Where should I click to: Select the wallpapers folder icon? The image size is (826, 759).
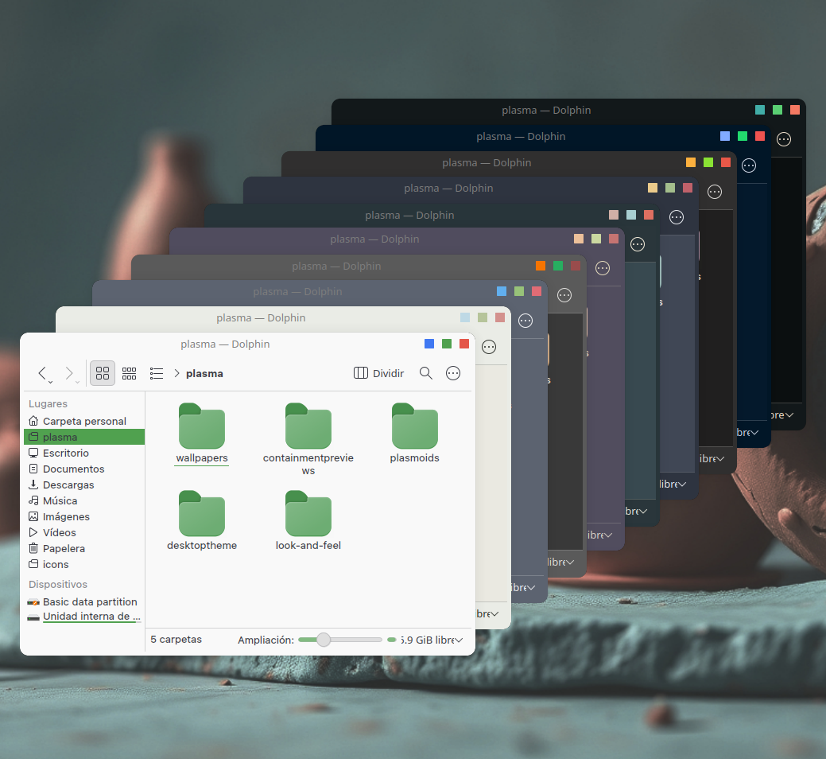(202, 426)
